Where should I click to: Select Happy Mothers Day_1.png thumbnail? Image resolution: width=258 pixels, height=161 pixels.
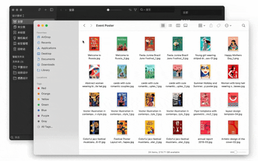[x=233, y=44]
